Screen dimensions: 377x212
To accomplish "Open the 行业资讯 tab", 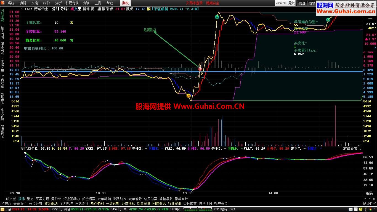I will pos(174,203).
